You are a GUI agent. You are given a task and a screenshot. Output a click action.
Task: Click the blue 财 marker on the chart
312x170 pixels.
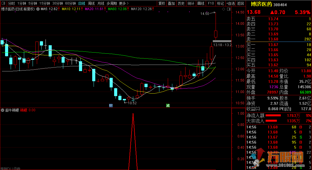tap(111, 106)
